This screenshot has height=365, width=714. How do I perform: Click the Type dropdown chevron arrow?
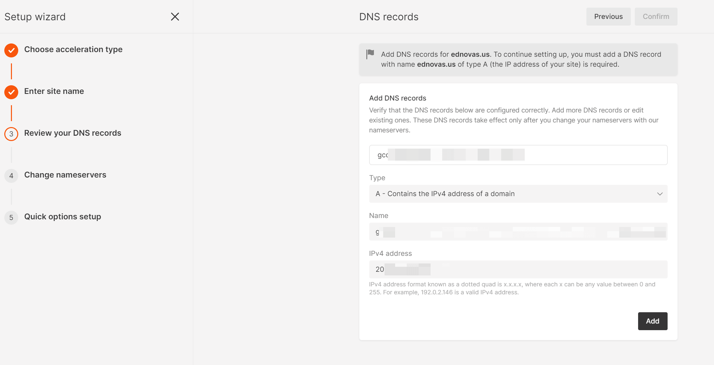click(x=660, y=194)
